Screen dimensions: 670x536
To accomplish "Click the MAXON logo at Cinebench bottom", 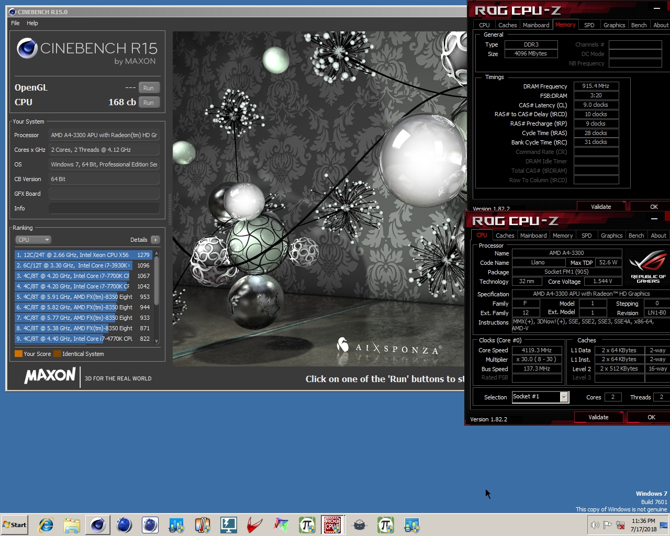I will [x=50, y=376].
